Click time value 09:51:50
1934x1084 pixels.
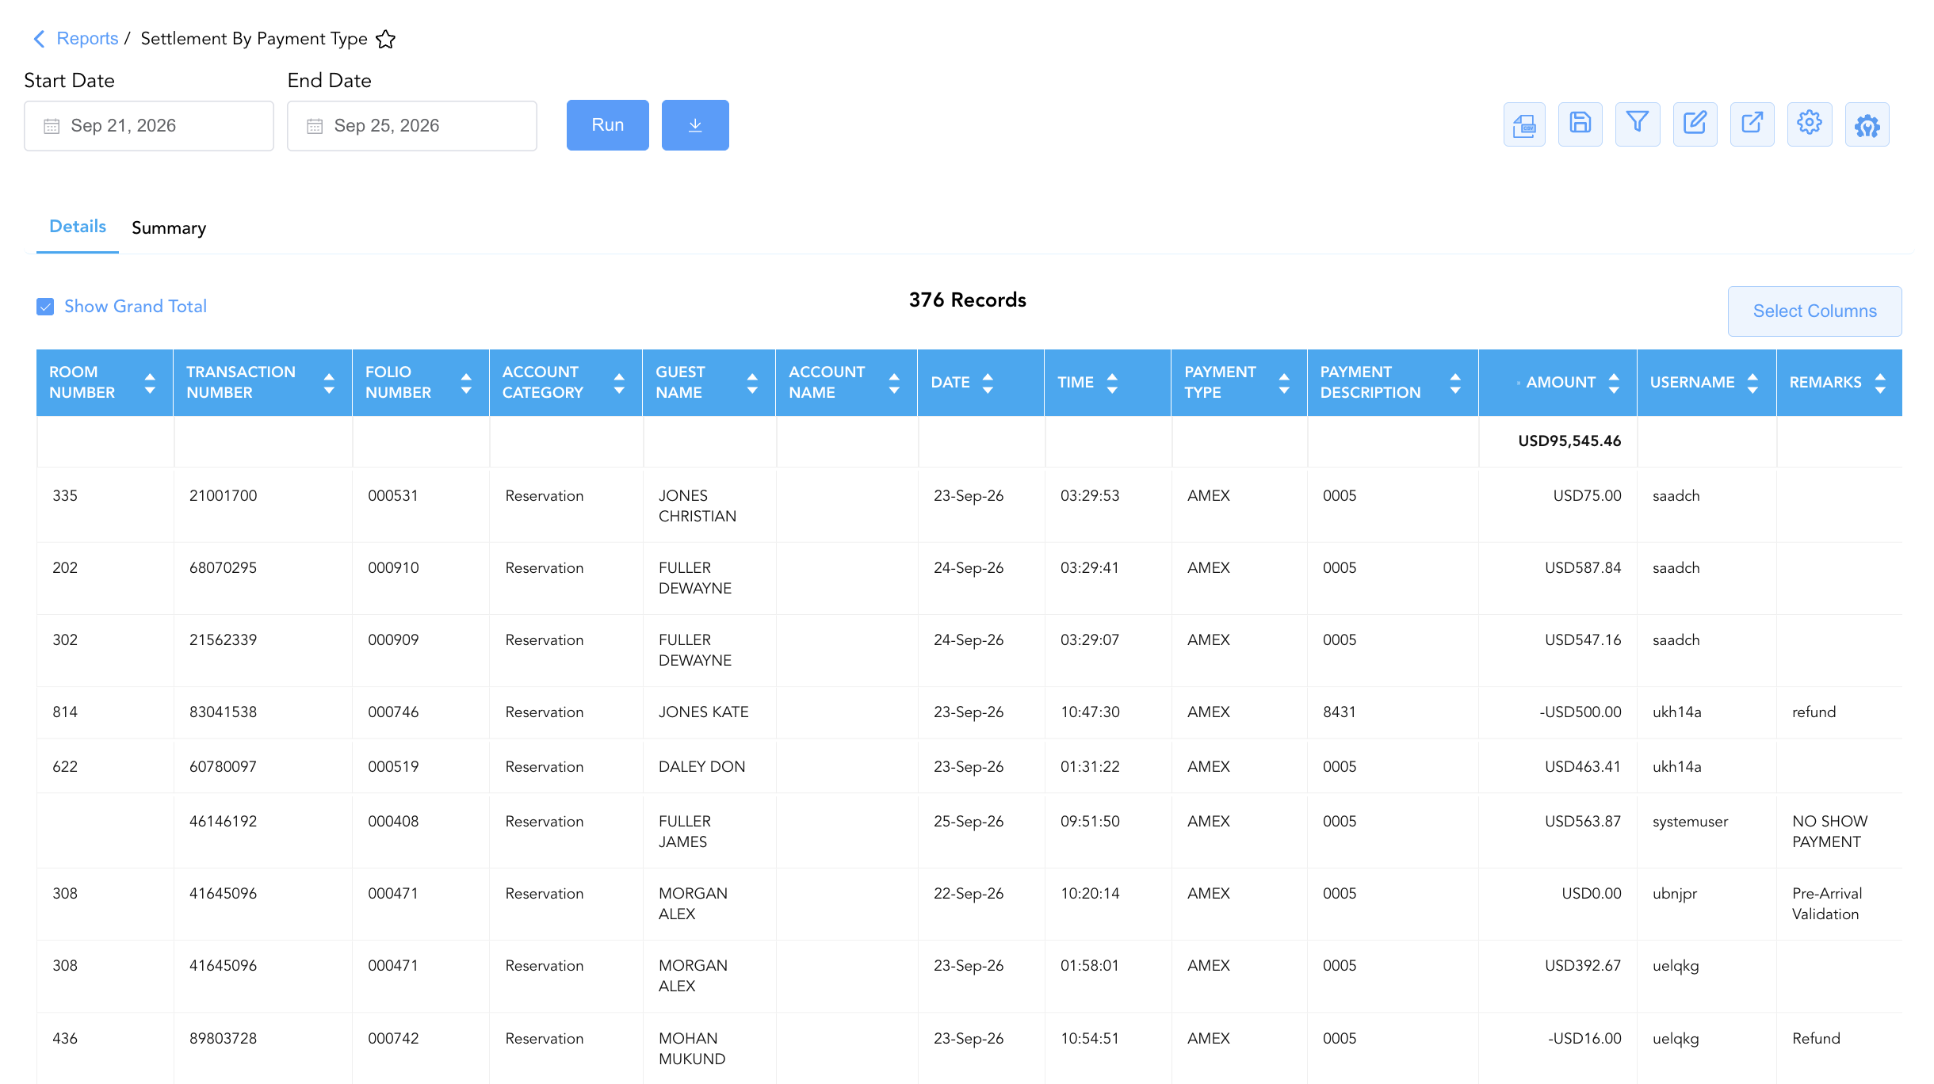1090,822
